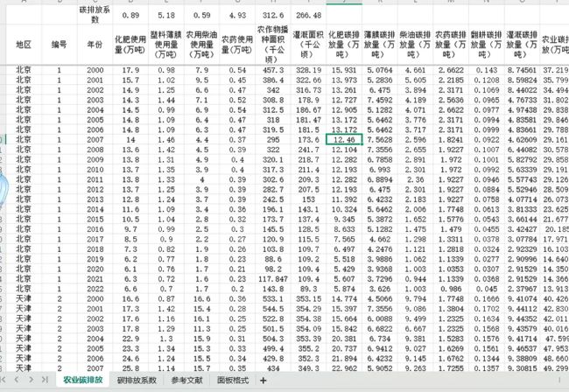
Task: Select the cell containing 457.3
Action: (272, 70)
